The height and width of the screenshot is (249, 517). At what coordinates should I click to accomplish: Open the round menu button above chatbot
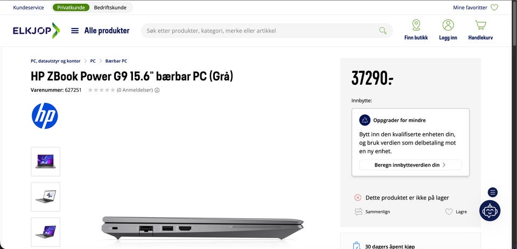point(493,192)
